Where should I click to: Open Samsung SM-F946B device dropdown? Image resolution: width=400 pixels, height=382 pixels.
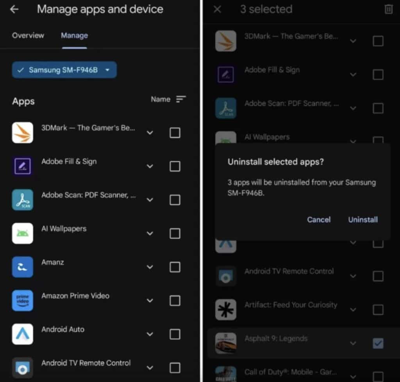(x=64, y=70)
